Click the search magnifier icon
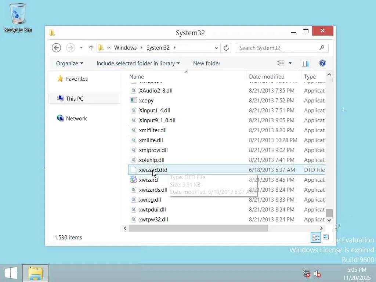This screenshot has width=376, height=282. point(322,48)
